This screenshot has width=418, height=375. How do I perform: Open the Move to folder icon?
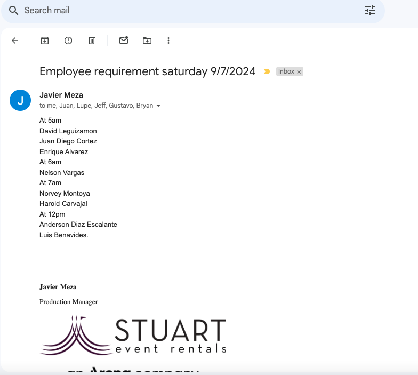[x=147, y=41]
